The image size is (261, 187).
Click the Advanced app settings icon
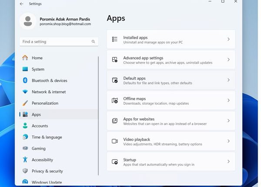tap(115, 60)
